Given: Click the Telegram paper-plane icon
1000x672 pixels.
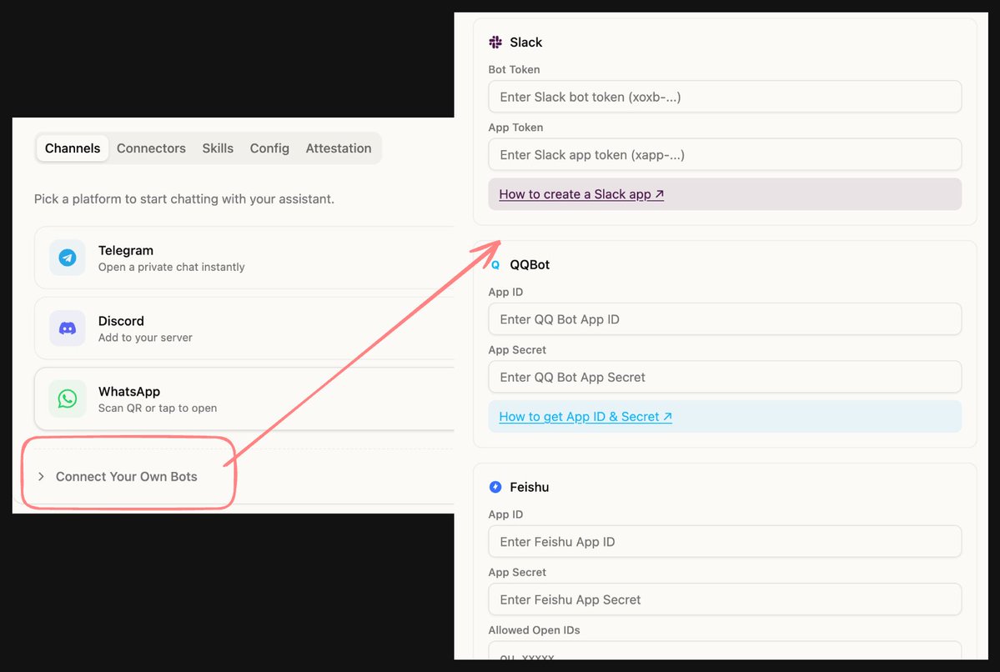Looking at the screenshot, I should coord(68,258).
